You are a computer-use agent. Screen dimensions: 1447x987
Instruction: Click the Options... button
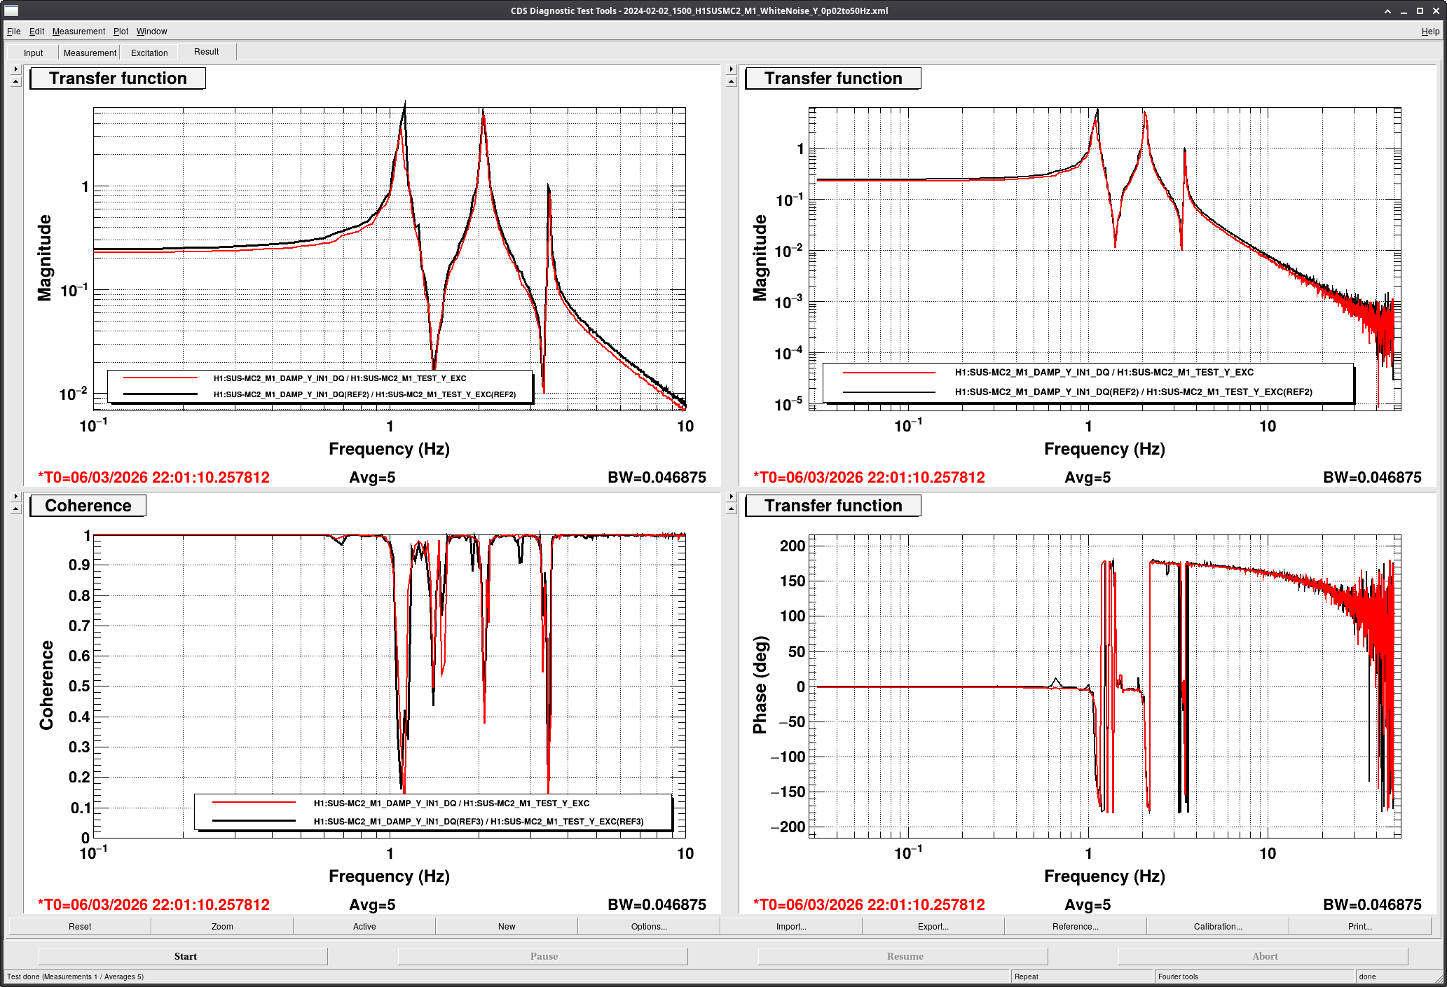click(649, 926)
